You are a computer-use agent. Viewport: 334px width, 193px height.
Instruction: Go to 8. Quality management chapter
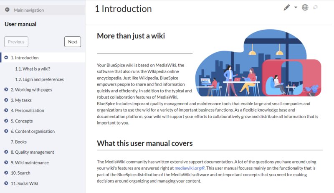pos(32,152)
